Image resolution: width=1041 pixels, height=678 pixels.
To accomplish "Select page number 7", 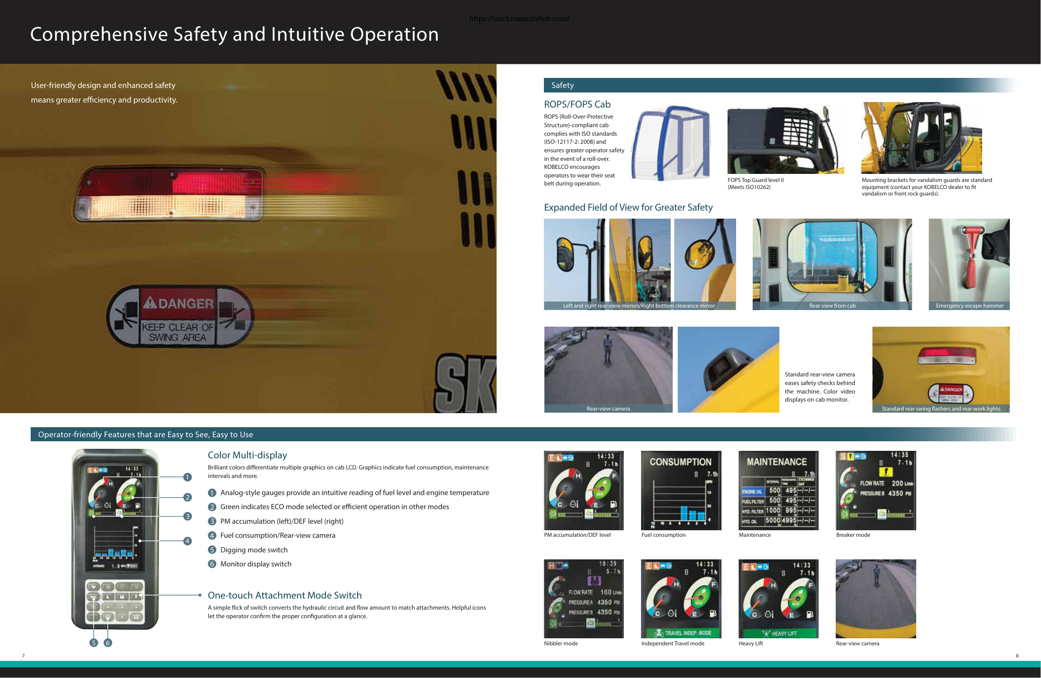I will [x=23, y=656].
